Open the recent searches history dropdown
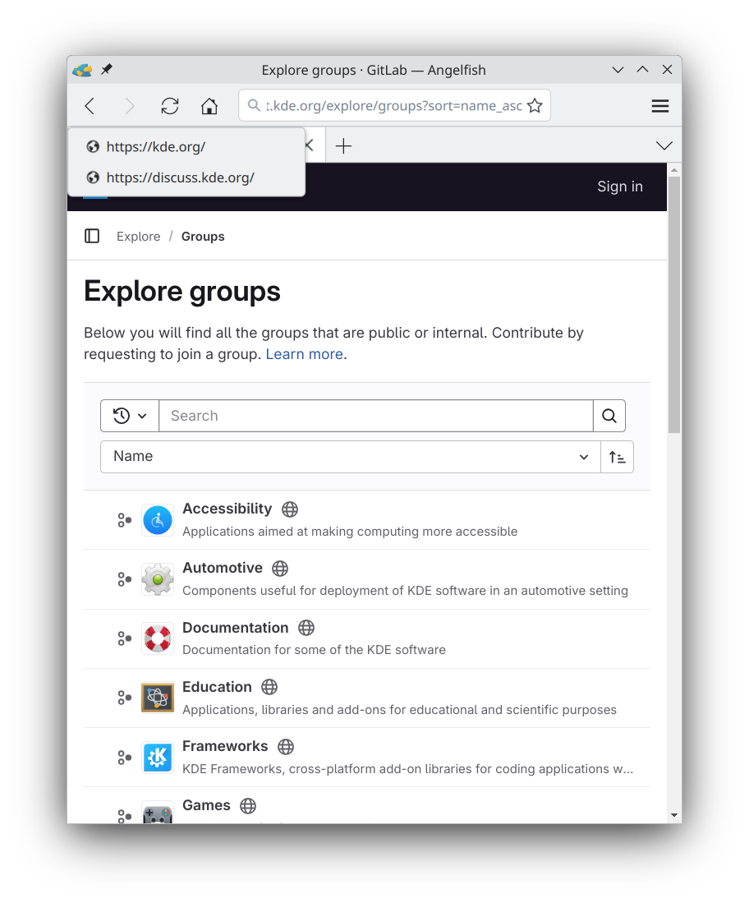Image resolution: width=749 pixels, height=903 pixels. tap(130, 416)
